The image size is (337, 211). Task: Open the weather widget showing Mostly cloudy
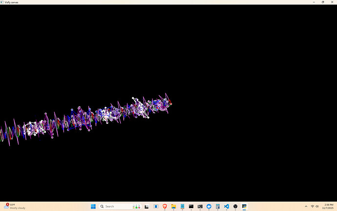[x=15, y=207]
